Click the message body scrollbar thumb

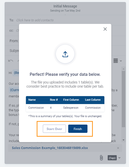(x=123, y=99)
